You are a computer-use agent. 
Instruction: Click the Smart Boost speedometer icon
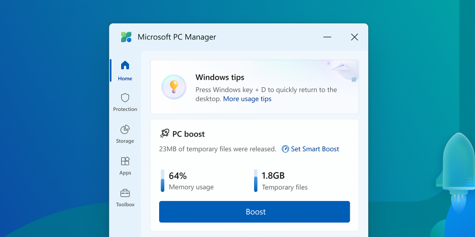pyautogui.click(x=285, y=149)
